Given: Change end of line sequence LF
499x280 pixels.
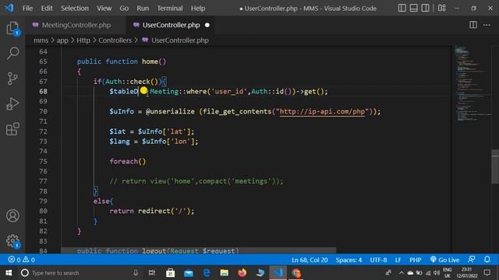Looking at the screenshot, I should coord(398,260).
